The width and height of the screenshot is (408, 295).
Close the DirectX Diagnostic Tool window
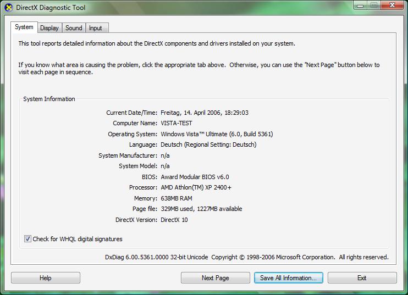click(393, 5)
